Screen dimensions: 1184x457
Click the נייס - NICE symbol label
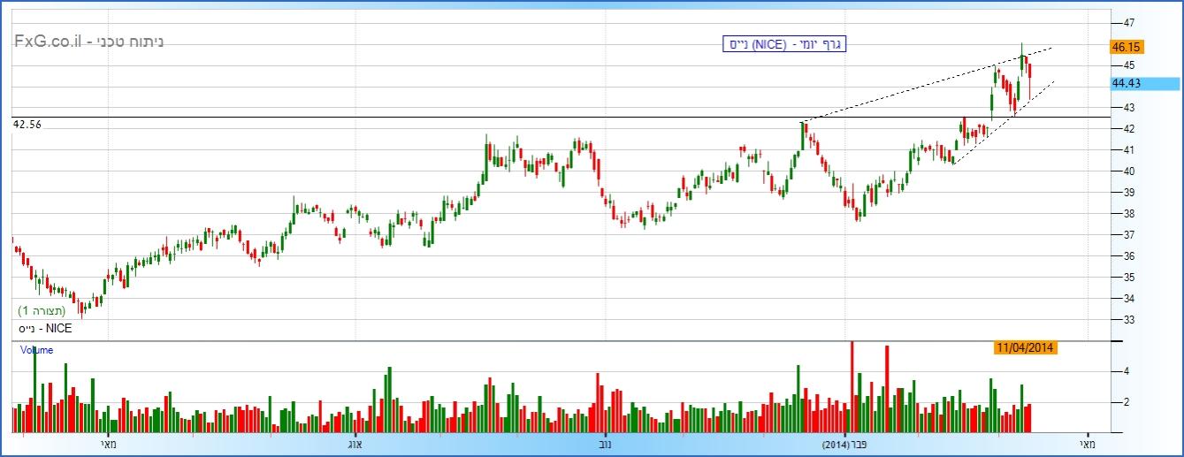point(44,328)
